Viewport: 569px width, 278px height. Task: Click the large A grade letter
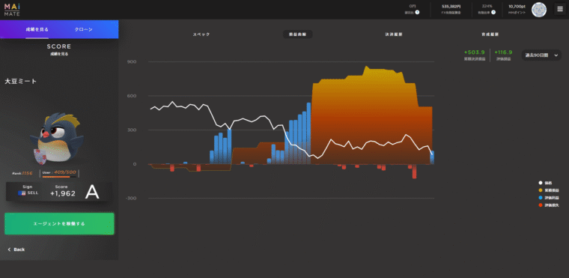92,193
